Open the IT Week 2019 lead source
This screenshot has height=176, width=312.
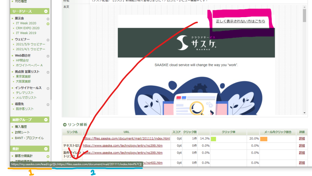pyautogui.click(x=26, y=33)
